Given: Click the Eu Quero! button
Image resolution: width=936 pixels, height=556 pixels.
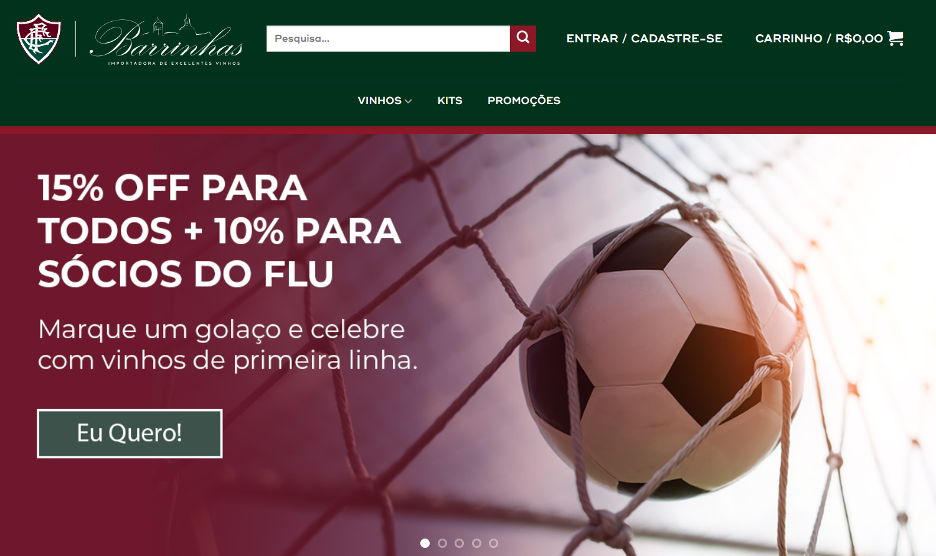Looking at the screenshot, I should point(130,433).
